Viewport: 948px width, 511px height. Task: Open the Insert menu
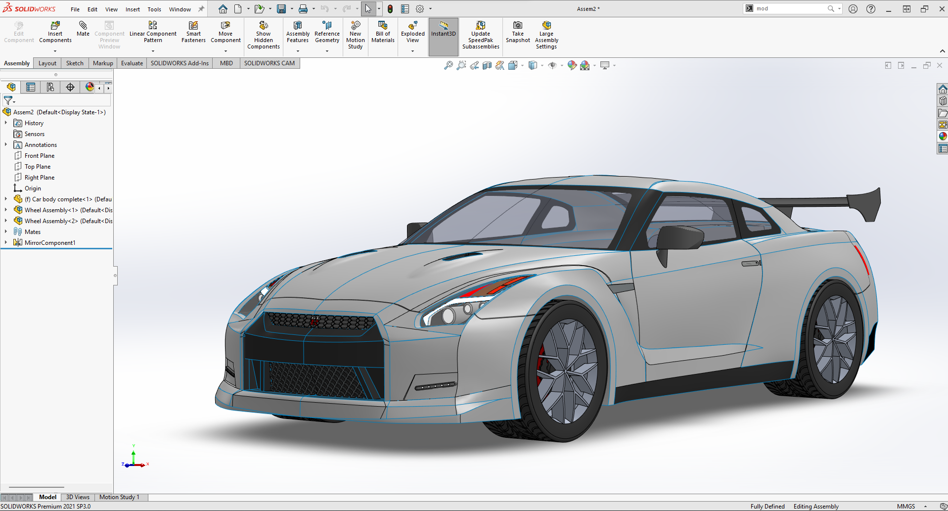[133, 9]
